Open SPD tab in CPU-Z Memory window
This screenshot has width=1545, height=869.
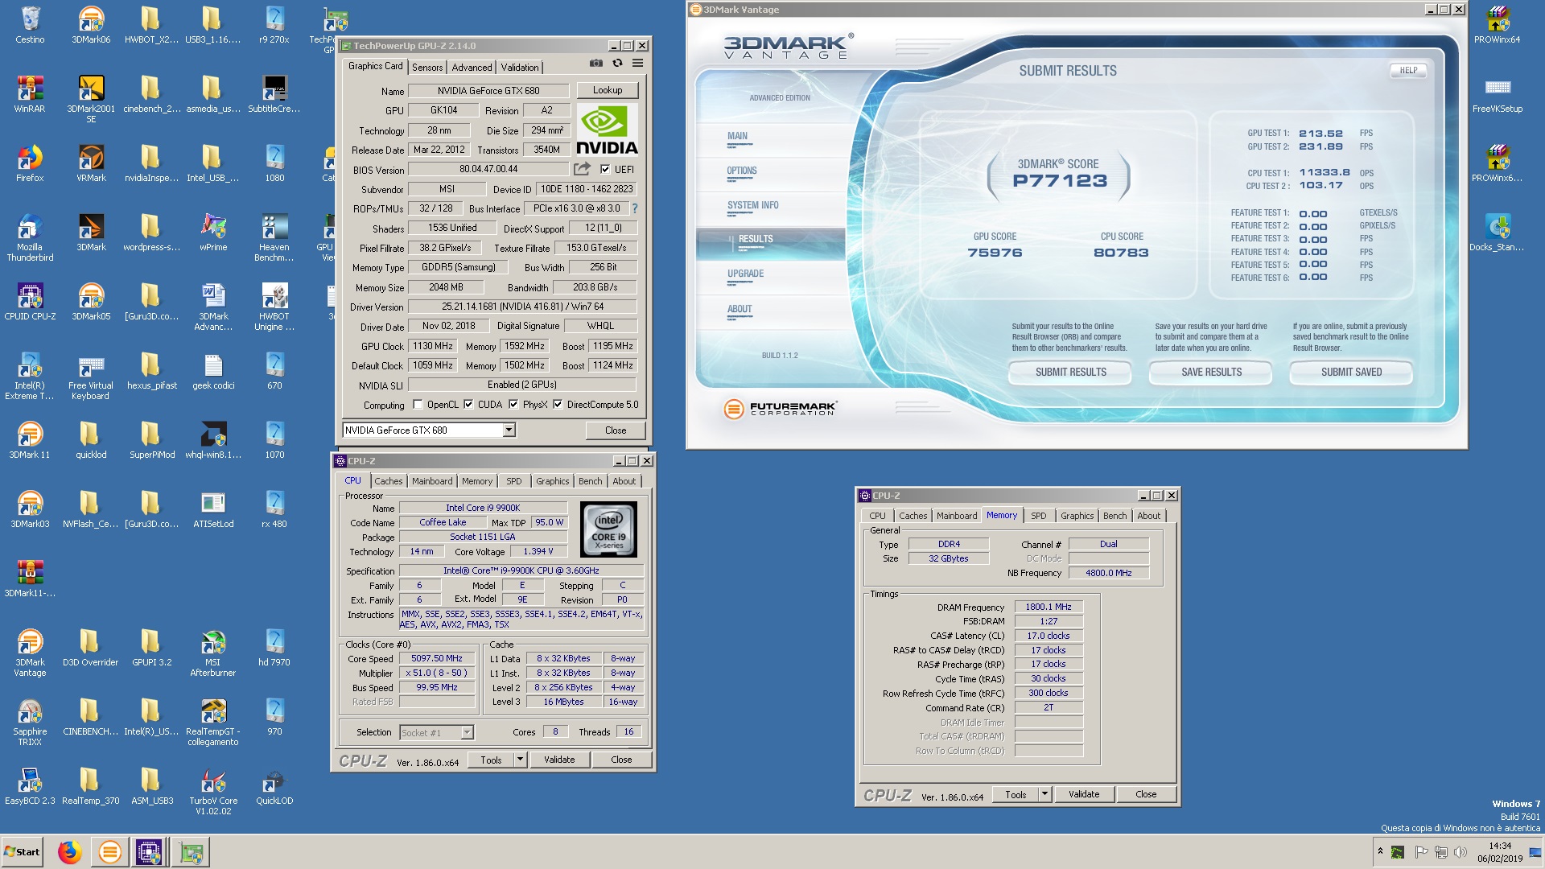[1039, 516]
